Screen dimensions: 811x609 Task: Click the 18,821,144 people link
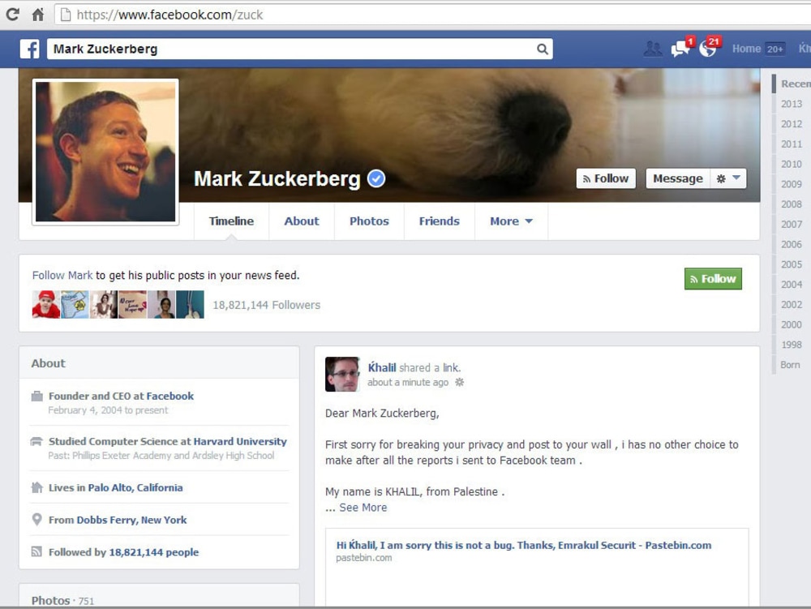[x=153, y=552]
